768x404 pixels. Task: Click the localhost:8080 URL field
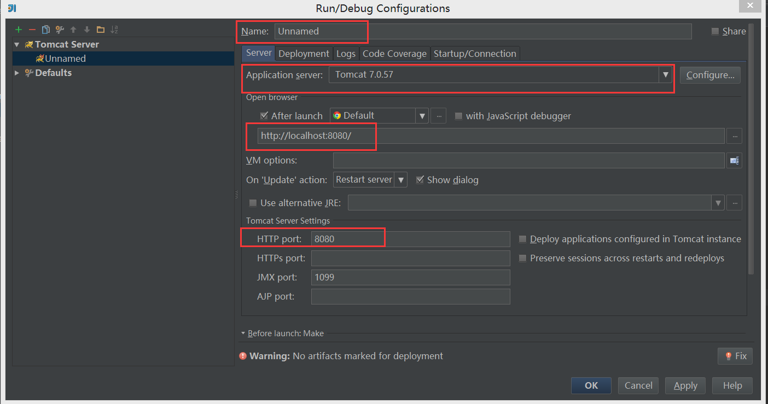point(491,136)
